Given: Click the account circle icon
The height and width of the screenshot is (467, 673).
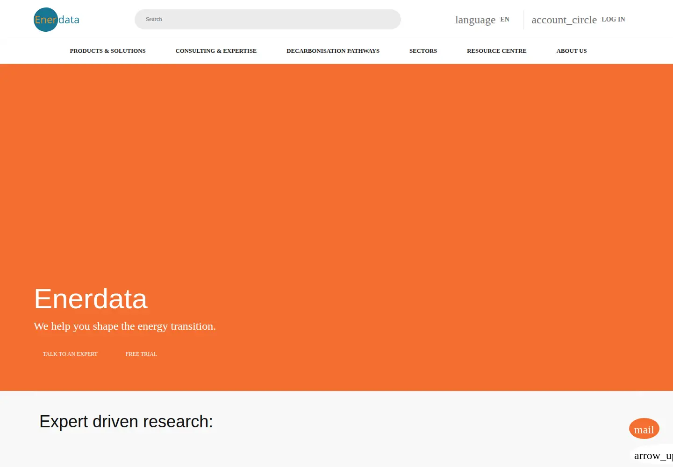Looking at the screenshot, I should pyautogui.click(x=564, y=20).
